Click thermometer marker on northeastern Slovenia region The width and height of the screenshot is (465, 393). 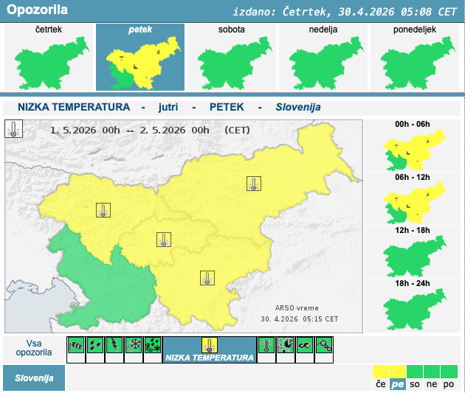click(254, 184)
